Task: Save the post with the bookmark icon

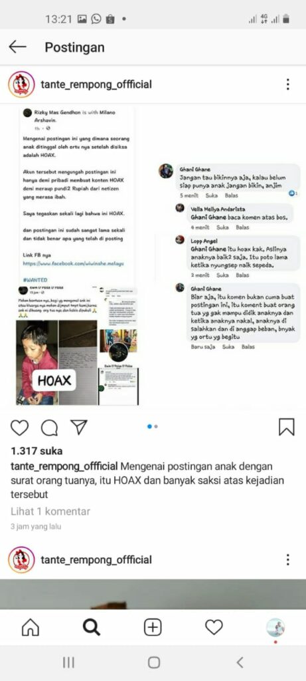Action: tap(287, 428)
